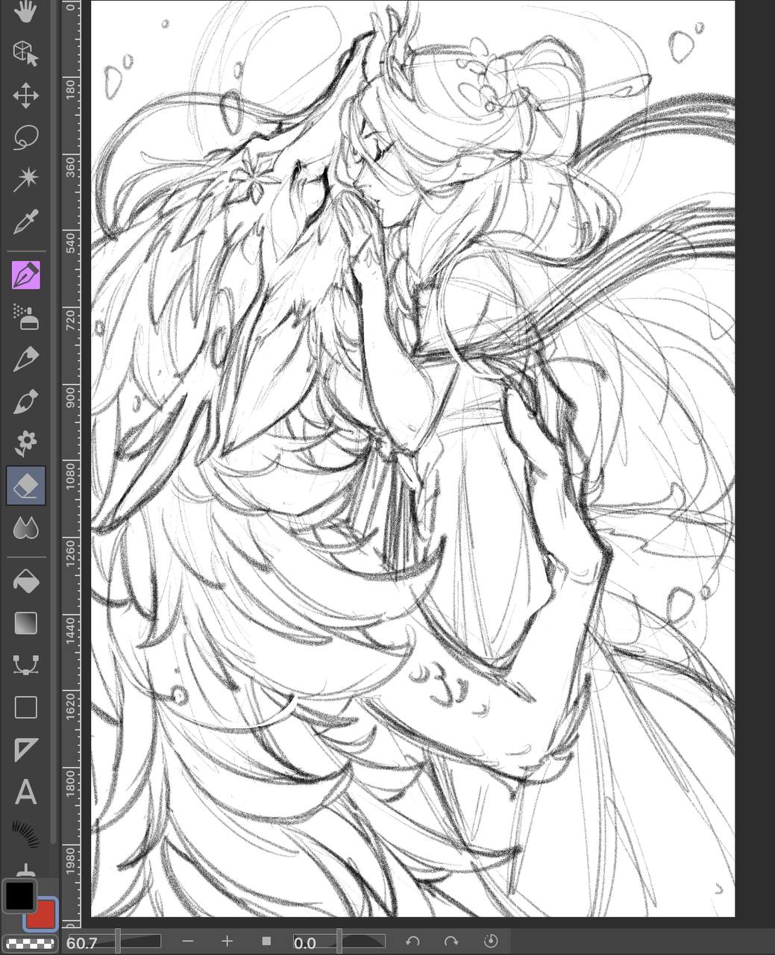Select the Hand move-canvas tool
The height and width of the screenshot is (955, 775).
tap(25, 11)
